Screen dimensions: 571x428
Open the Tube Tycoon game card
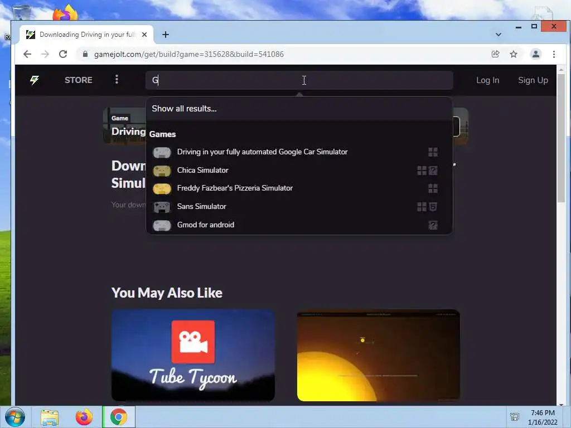pyautogui.click(x=193, y=355)
